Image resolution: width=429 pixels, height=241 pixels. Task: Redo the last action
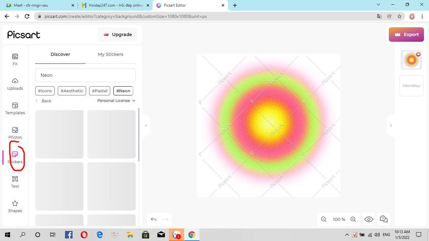(x=165, y=219)
